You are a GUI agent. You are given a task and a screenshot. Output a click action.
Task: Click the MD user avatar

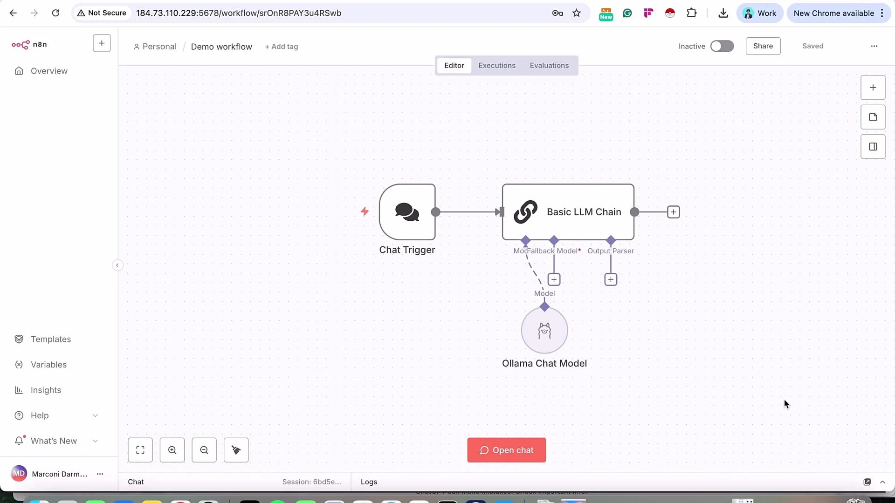pos(19,474)
